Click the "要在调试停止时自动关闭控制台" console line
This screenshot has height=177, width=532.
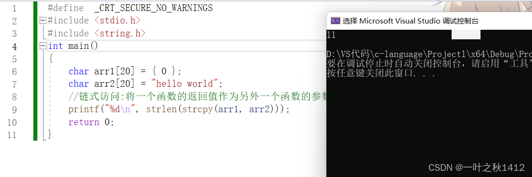pos(429,63)
